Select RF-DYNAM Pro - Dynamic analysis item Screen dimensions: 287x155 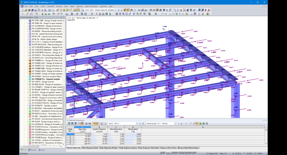[x=46, y=79]
